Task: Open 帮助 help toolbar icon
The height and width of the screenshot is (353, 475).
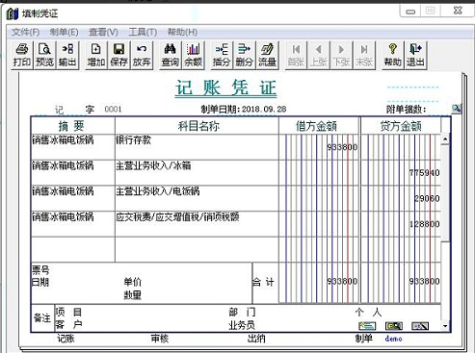Action: click(393, 55)
